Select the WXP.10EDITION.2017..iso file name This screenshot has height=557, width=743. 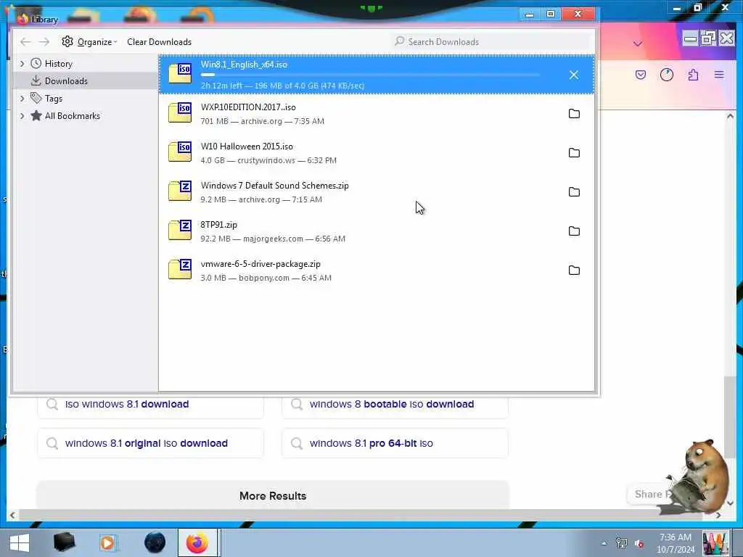pos(248,107)
